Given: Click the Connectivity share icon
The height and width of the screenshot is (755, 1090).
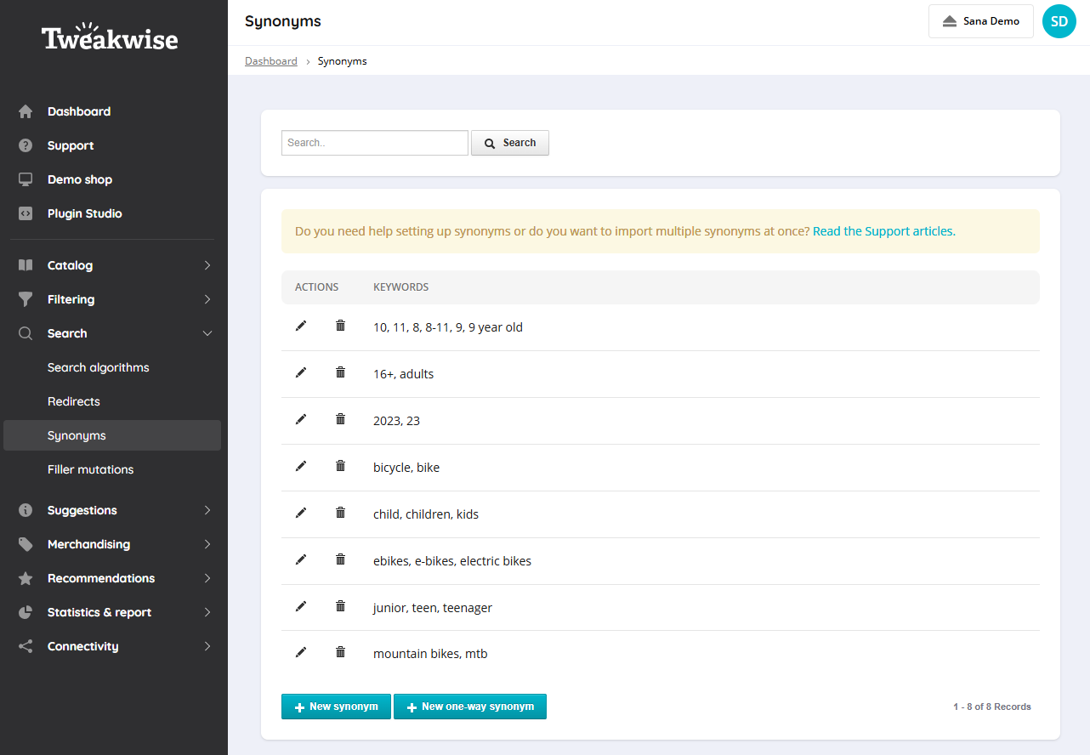Looking at the screenshot, I should pyautogui.click(x=26, y=646).
